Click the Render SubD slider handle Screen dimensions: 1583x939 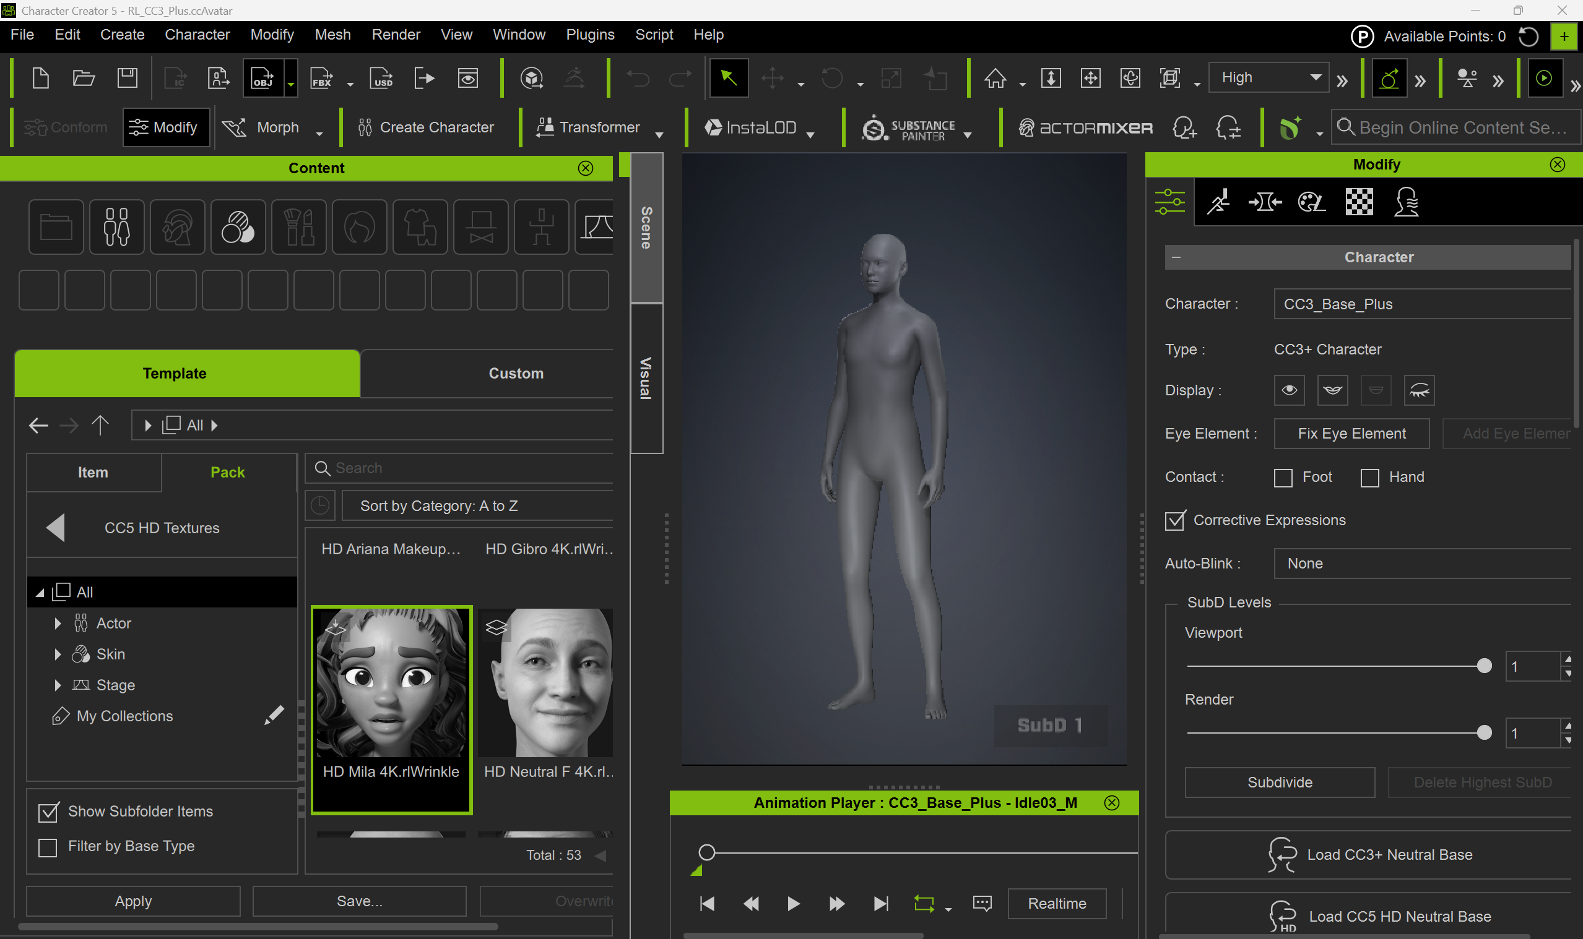(x=1483, y=734)
